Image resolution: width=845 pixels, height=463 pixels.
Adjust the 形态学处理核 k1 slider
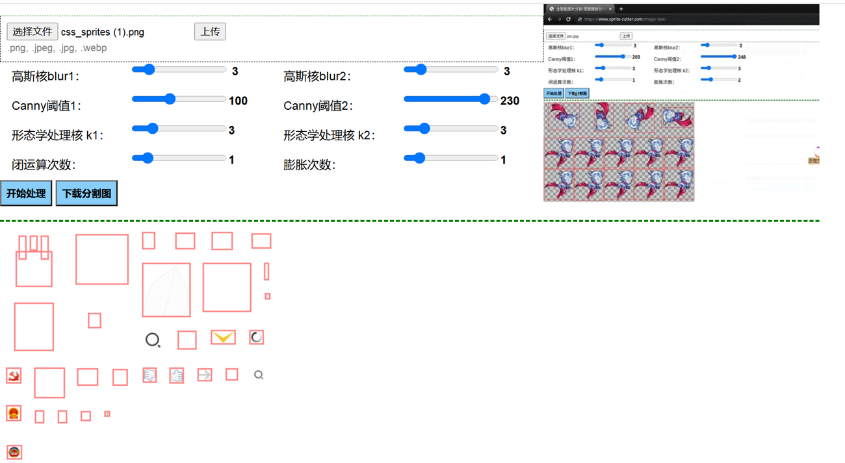point(152,129)
